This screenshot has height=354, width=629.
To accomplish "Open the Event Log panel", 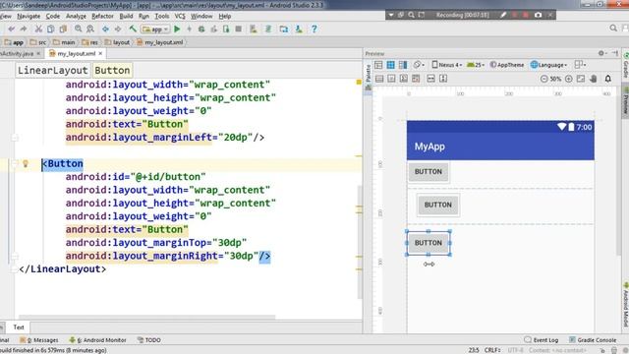I will [x=542, y=340].
